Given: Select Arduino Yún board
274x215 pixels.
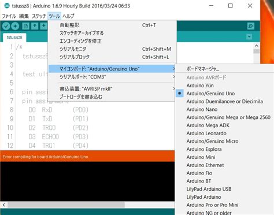Looking at the screenshot, I should (200, 86).
